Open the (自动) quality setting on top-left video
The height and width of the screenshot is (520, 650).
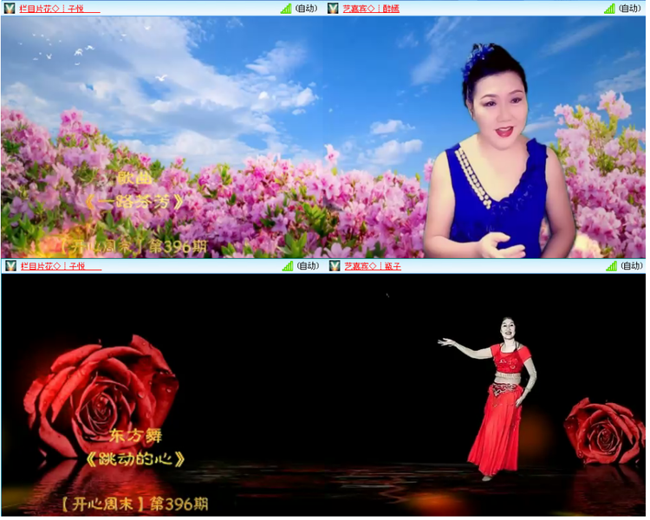click(x=307, y=8)
